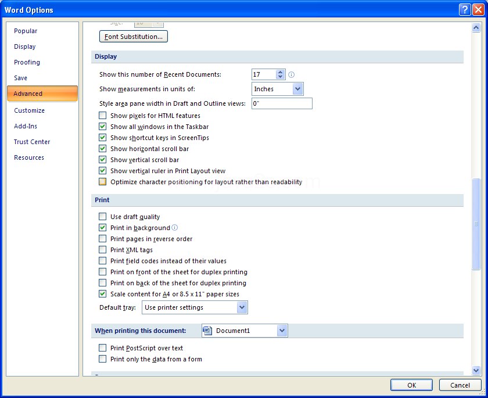Click info icon beside Print in background
This screenshot has height=398, width=488.
tap(175, 228)
